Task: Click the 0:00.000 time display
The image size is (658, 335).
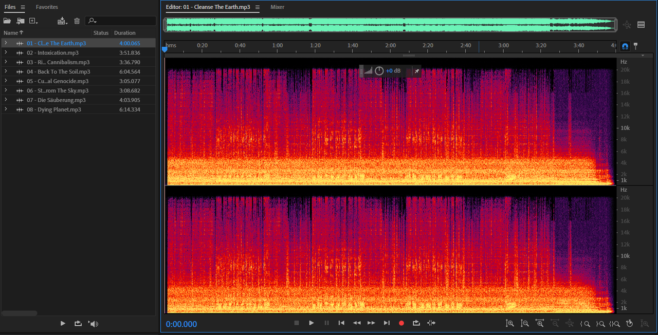Action: click(181, 324)
